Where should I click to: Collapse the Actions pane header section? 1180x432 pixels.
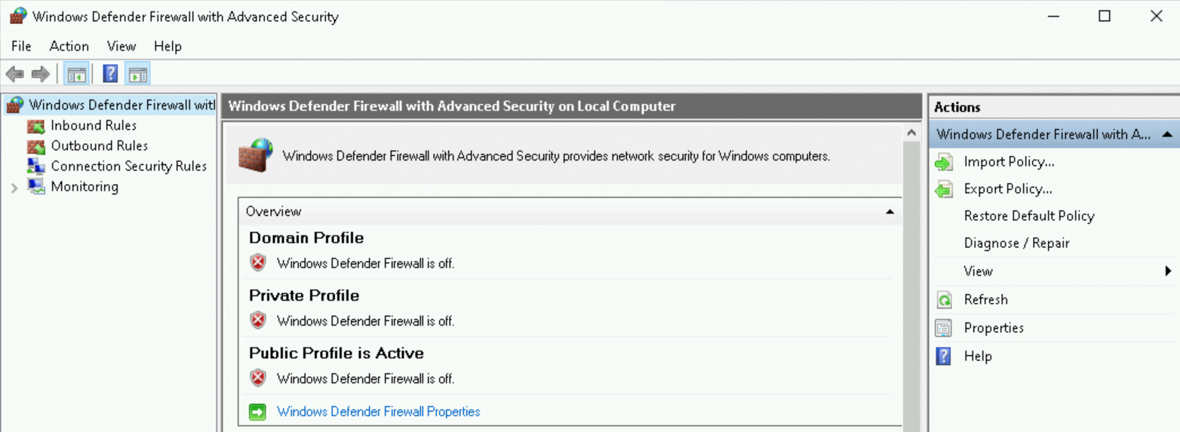(1167, 134)
